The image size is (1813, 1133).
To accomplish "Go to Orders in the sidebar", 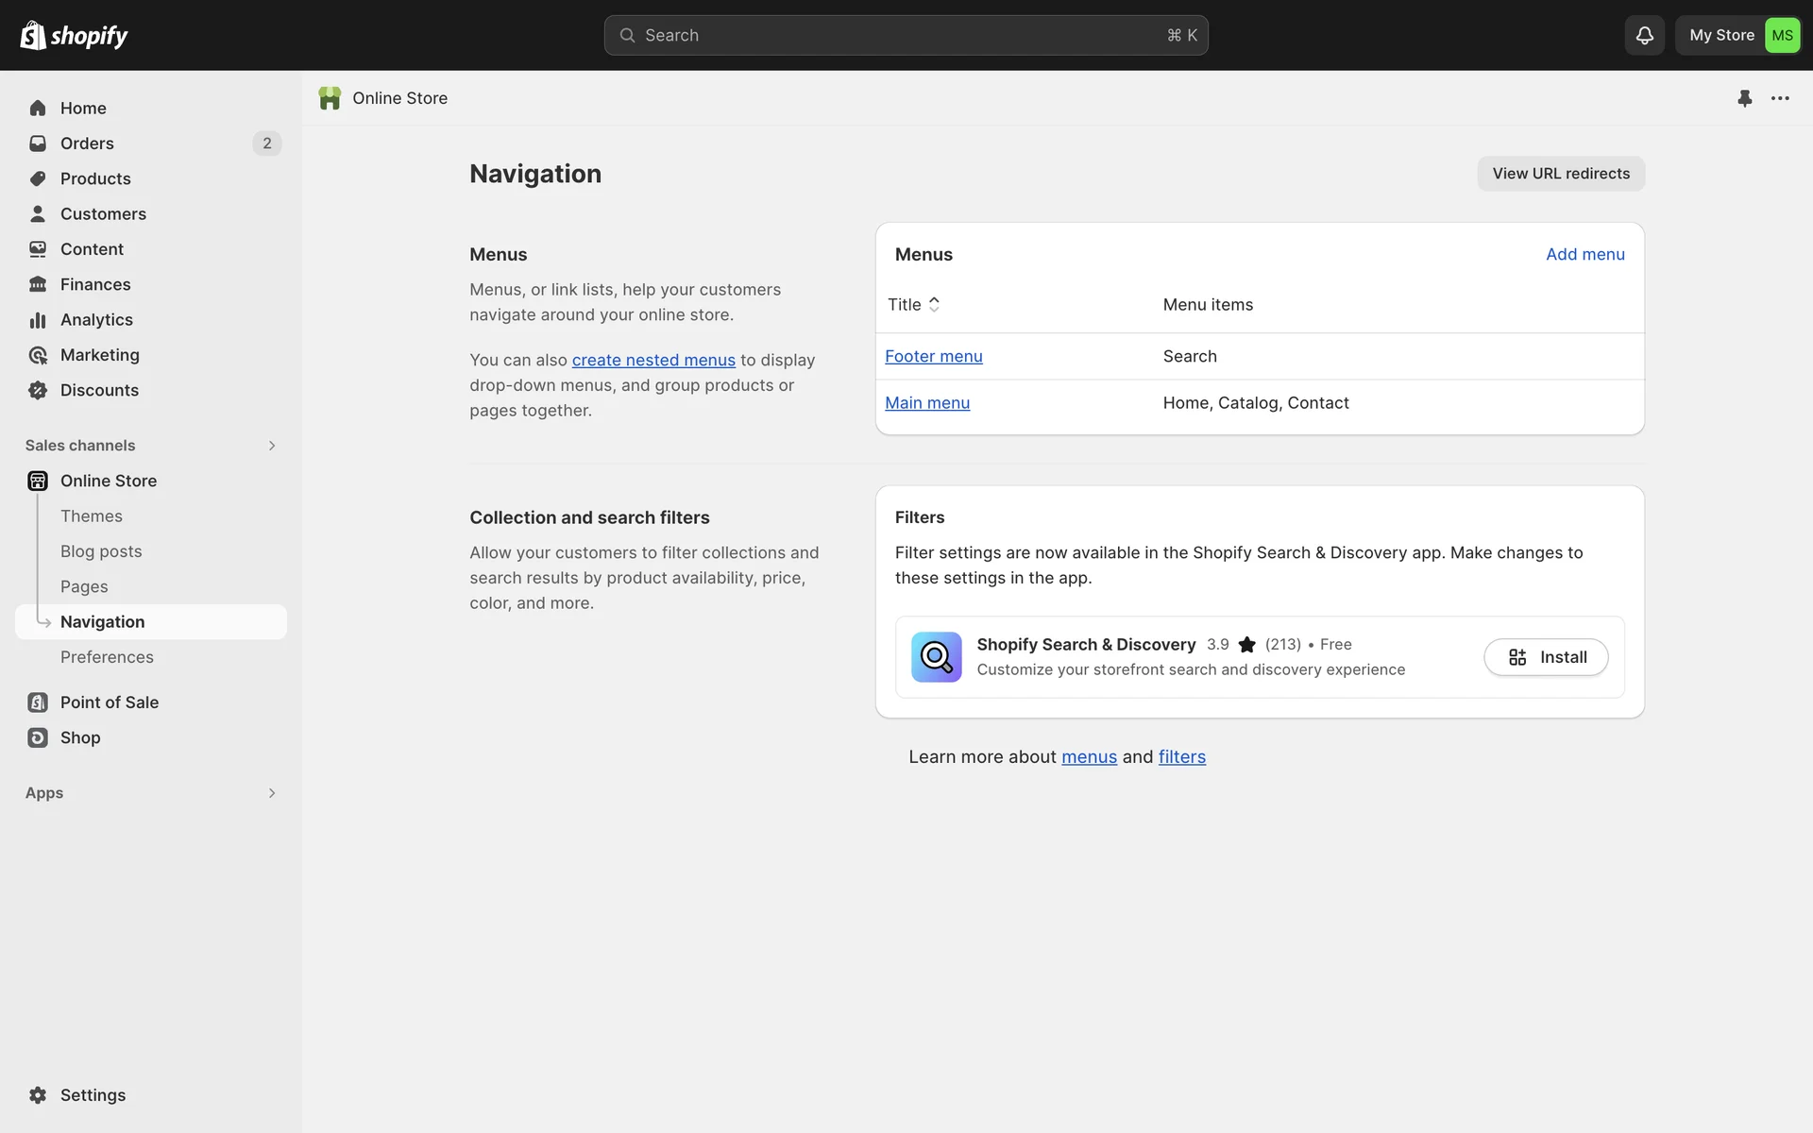I will coord(87,144).
